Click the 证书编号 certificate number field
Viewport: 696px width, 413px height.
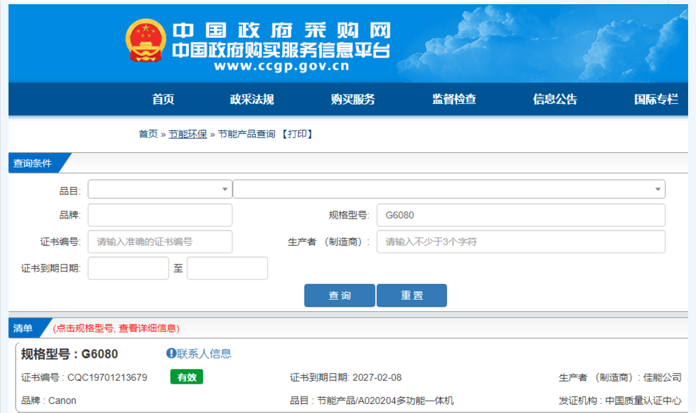[160, 241]
